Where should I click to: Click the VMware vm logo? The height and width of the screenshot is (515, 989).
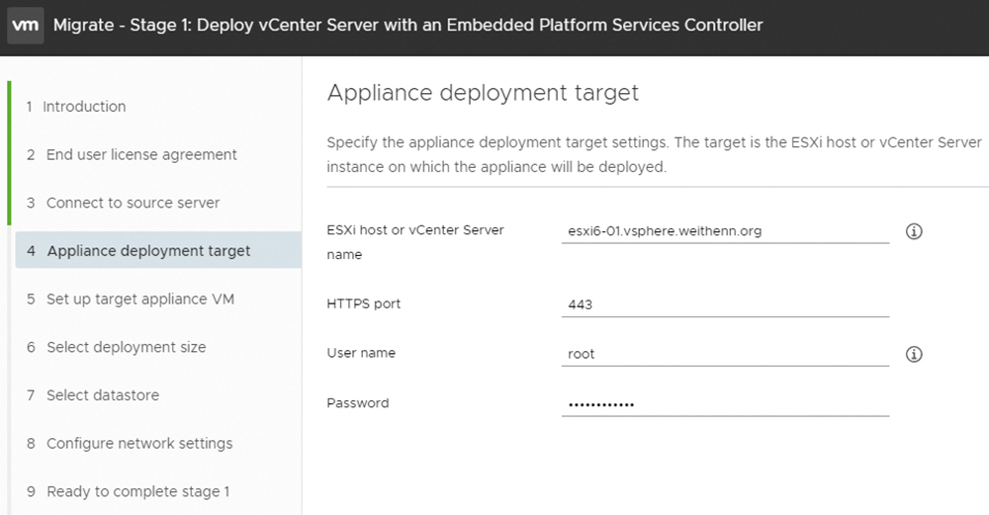pos(26,26)
